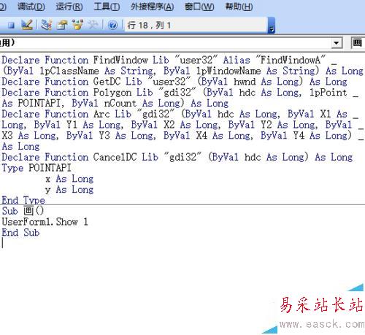
Task: Click the 'x As Long' line
Action: (x=69, y=179)
